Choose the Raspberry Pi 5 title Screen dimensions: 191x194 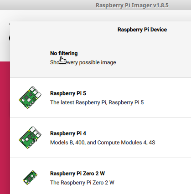(68, 93)
